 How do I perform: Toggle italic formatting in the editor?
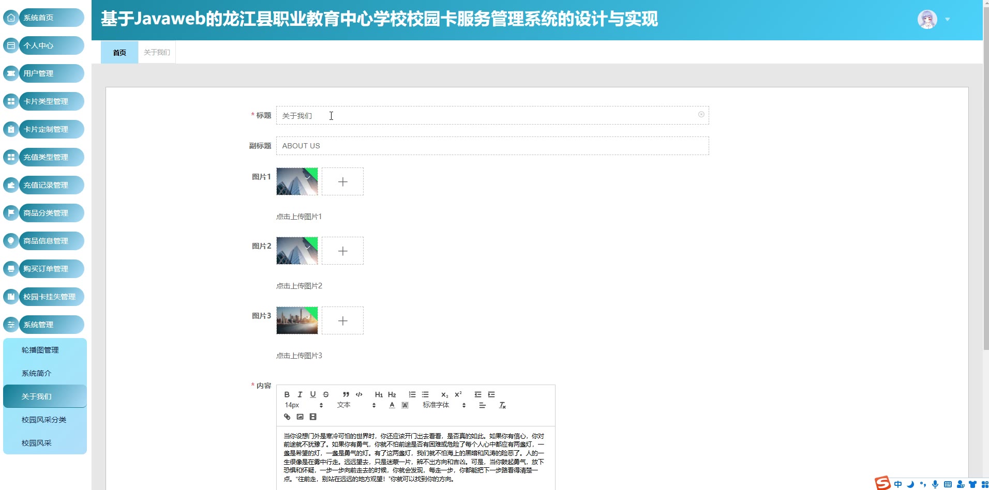click(300, 394)
